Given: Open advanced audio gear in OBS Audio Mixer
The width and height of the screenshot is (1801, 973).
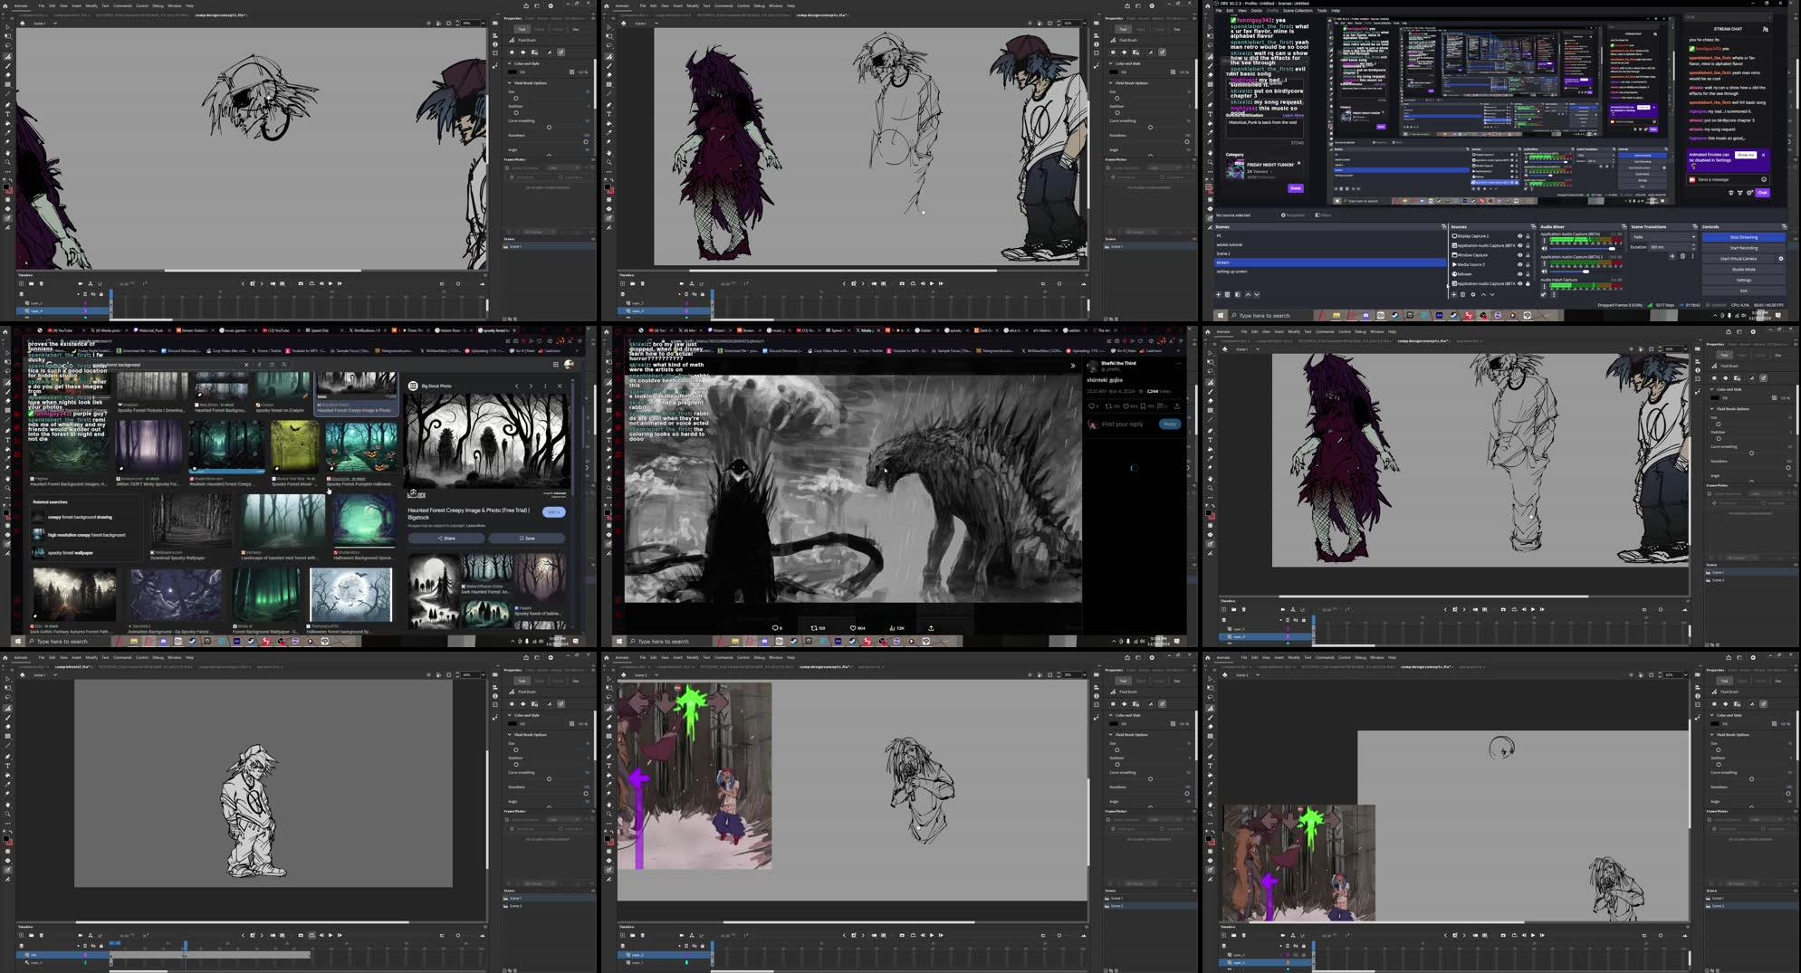Looking at the screenshot, I should (1544, 294).
